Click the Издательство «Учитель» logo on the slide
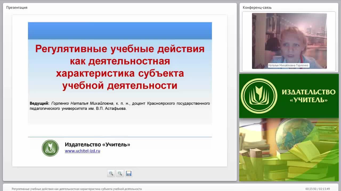This screenshot has width=341, height=191. pyautogui.click(x=50, y=148)
